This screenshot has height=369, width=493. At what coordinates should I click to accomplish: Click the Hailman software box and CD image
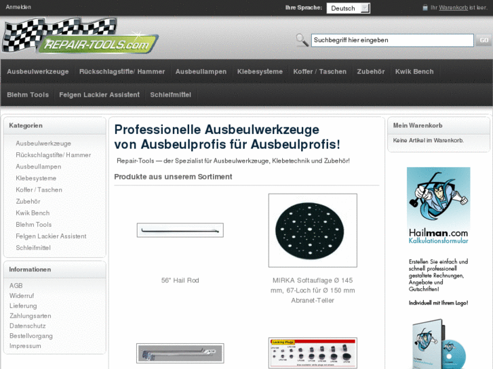click(438, 344)
